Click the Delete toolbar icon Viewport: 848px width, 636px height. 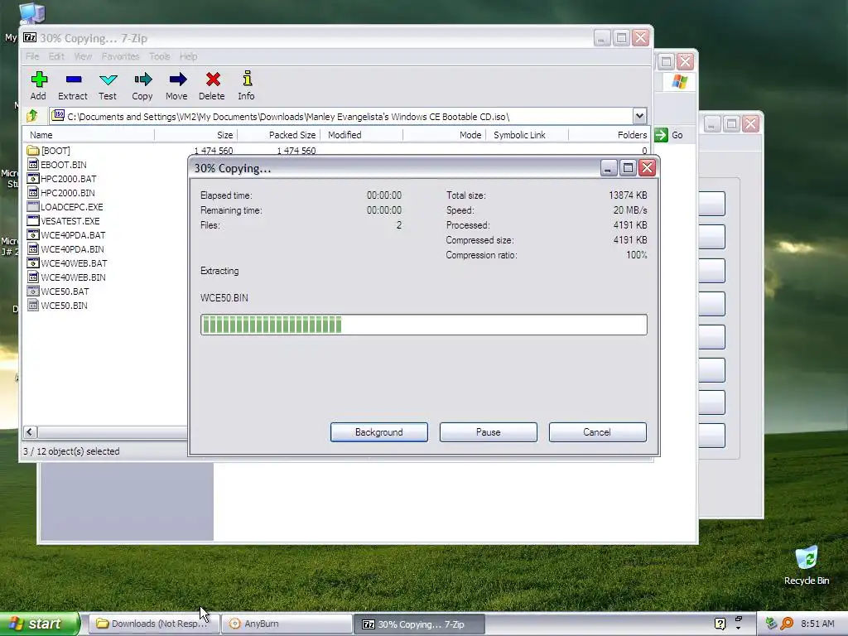pyautogui.click(x=213, y=79)
